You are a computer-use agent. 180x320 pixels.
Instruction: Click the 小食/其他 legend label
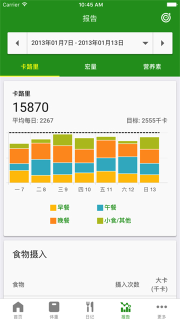tap(118, 220)
